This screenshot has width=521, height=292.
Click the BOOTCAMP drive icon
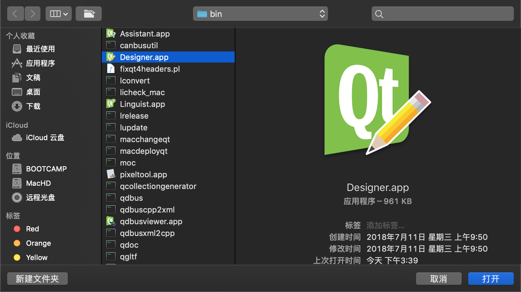[x=17, y=169]
